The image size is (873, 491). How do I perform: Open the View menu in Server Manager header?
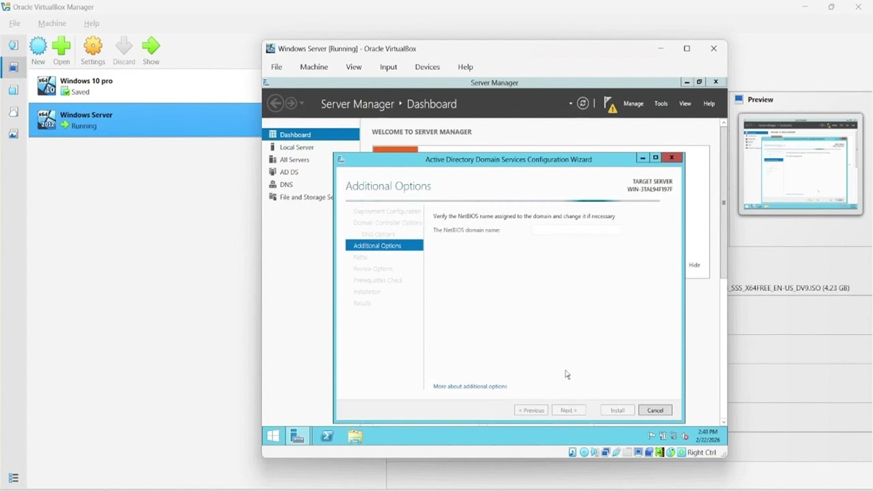point(685,104)
